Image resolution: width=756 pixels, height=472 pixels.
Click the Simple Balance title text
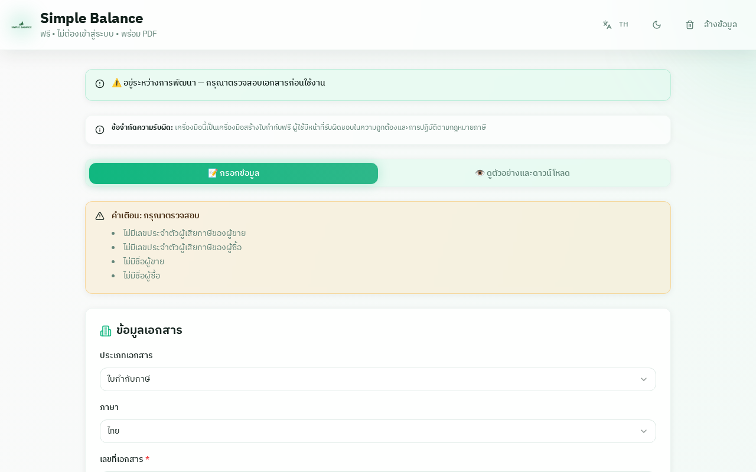[x=92, y=18]
